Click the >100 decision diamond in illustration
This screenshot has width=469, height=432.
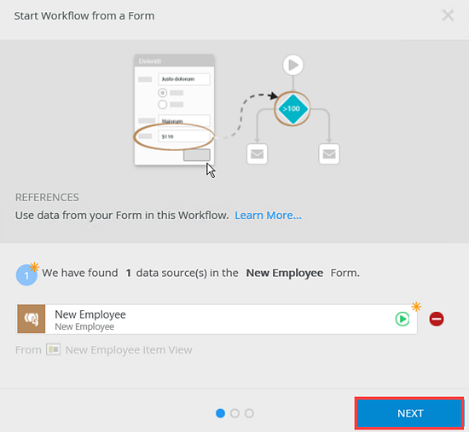click(x=292, y=109)
